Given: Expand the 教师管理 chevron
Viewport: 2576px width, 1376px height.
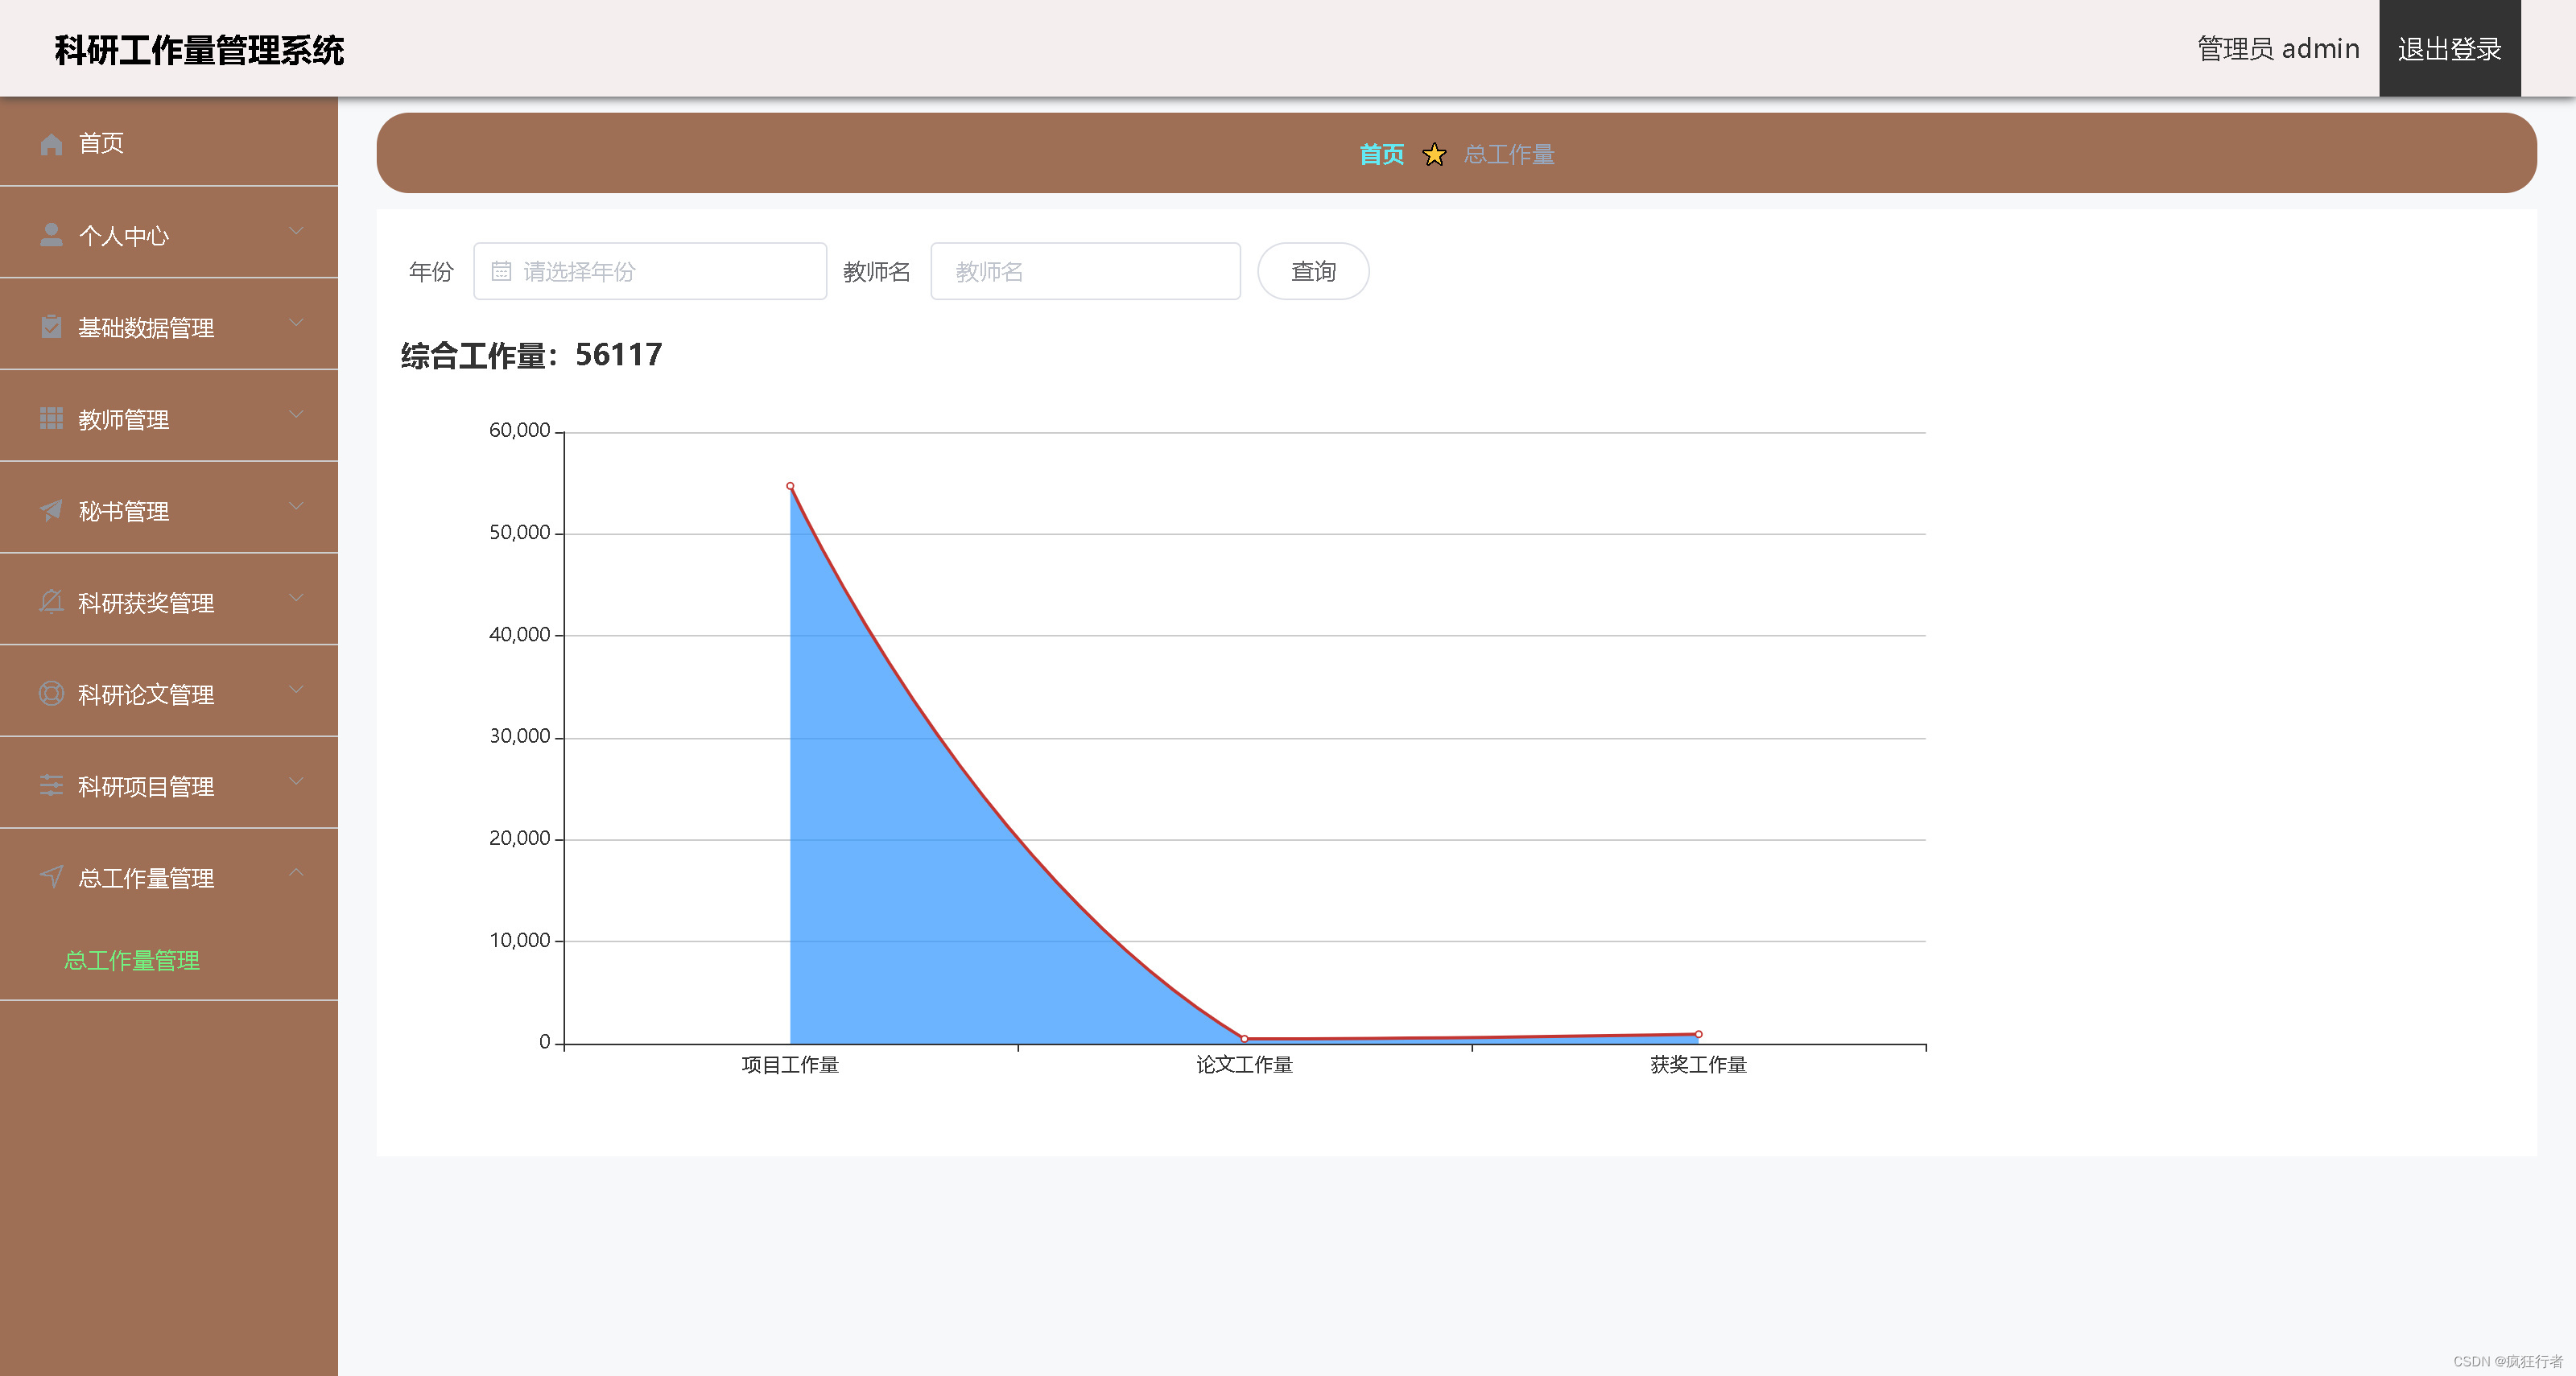Looking at the screenshot, I should [x=296, y=414].
